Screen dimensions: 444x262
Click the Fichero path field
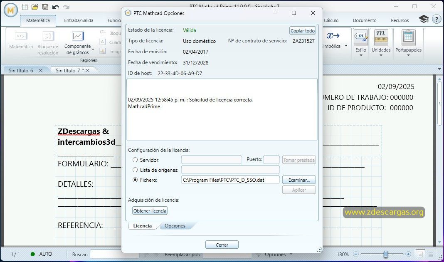230,180
